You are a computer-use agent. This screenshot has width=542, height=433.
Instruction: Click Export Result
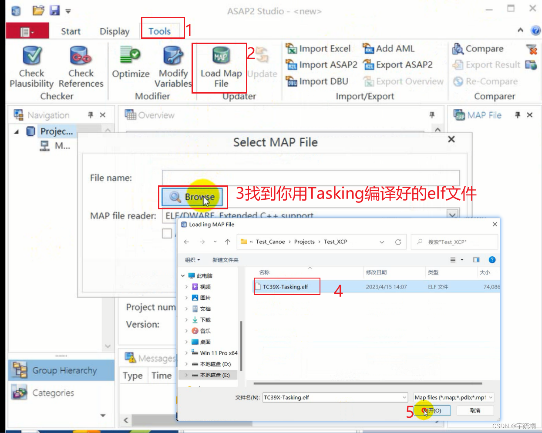[486, 65]
